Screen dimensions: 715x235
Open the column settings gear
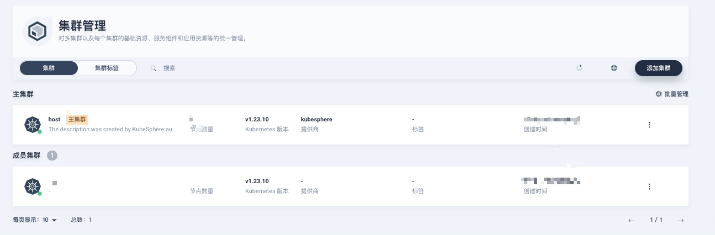614,68
